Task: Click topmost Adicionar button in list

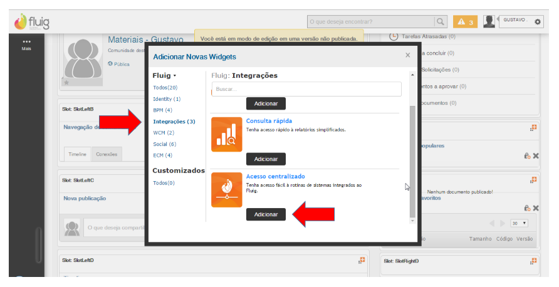Action: point(266,104)
